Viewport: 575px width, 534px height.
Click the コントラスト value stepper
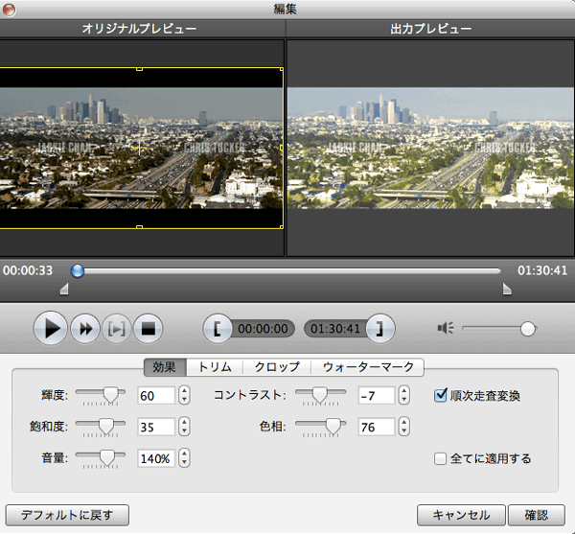(403, 395)
